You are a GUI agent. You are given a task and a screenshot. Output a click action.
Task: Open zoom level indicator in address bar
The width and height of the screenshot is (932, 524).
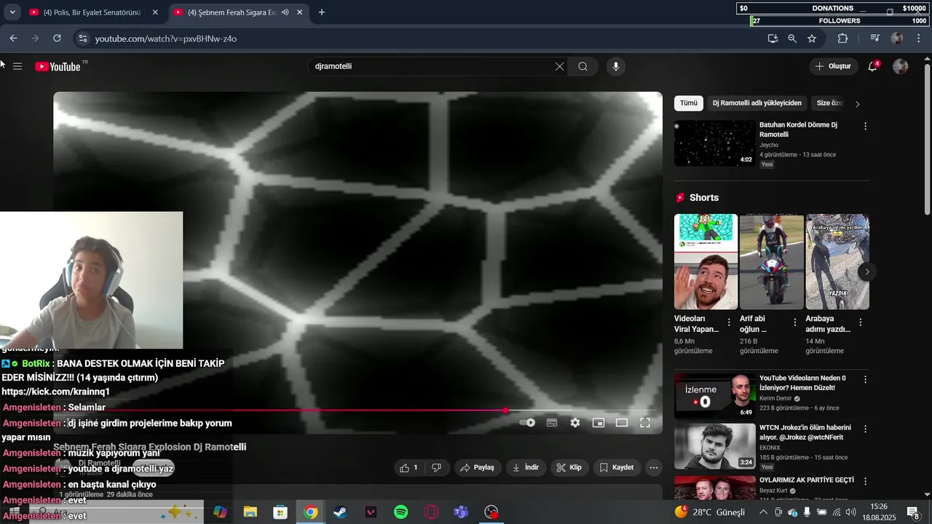(792, 39)
